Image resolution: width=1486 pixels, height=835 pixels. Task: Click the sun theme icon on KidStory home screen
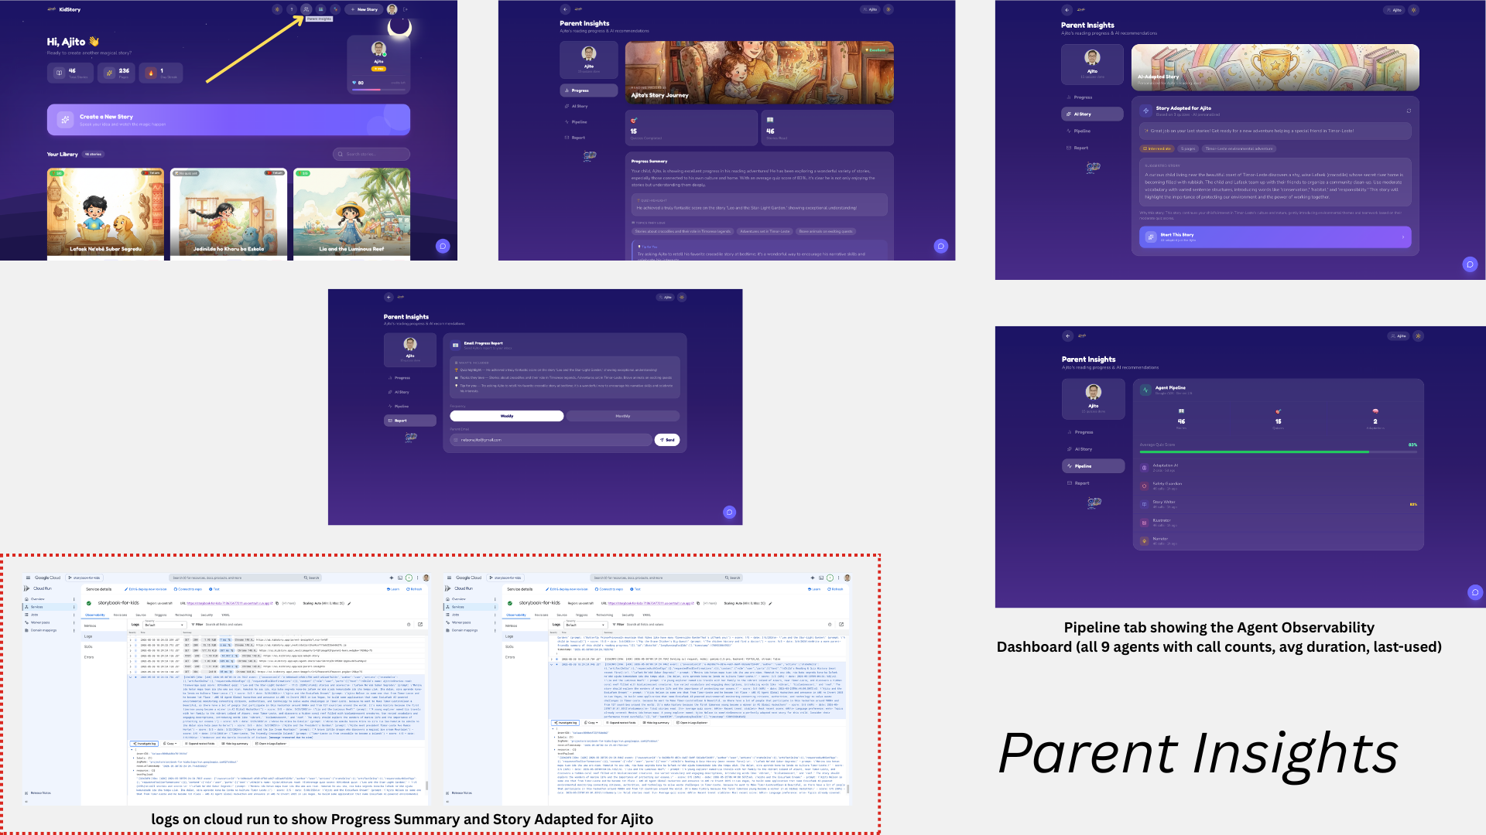coord(277,9)
